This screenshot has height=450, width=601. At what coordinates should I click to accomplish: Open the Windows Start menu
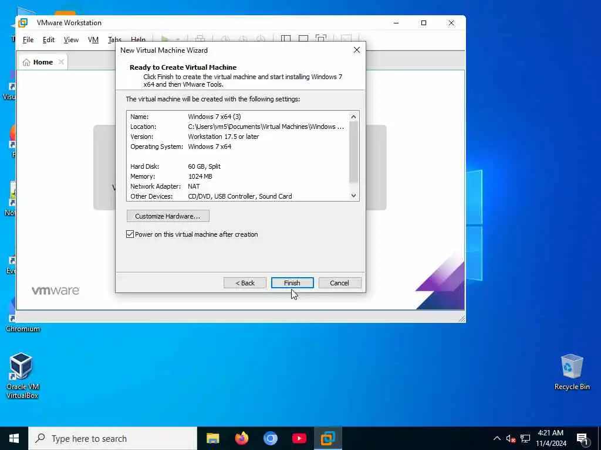(14, 438)
